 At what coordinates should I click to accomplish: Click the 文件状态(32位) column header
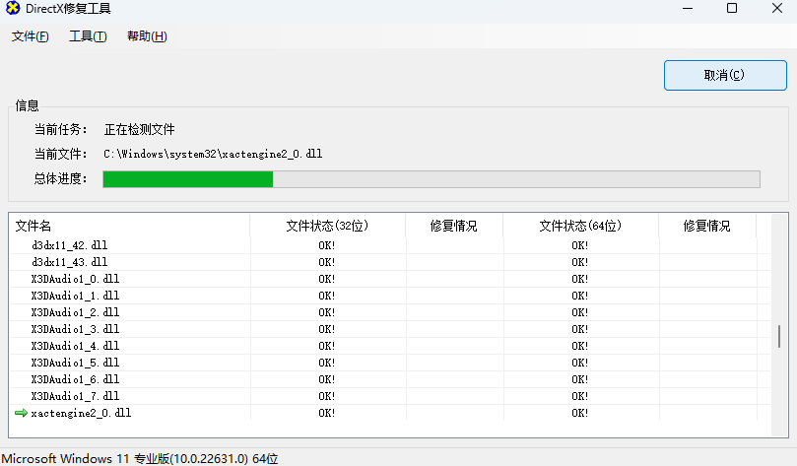tap(326, 226)
